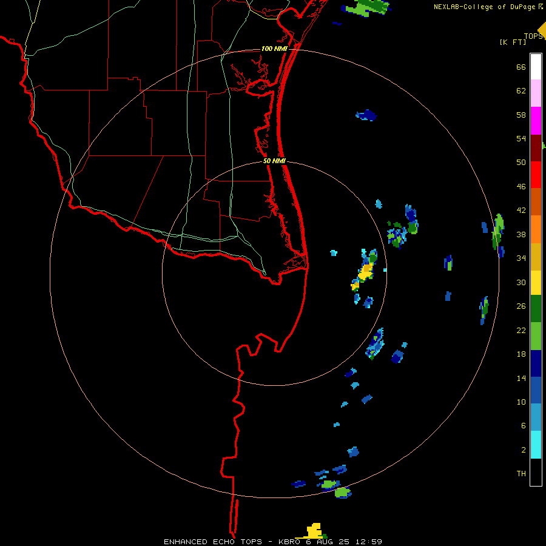Click the "NEXLAB-College of DuPage" credit text
546x546 pixels.
pyautogui.click(x=484, y=7)
